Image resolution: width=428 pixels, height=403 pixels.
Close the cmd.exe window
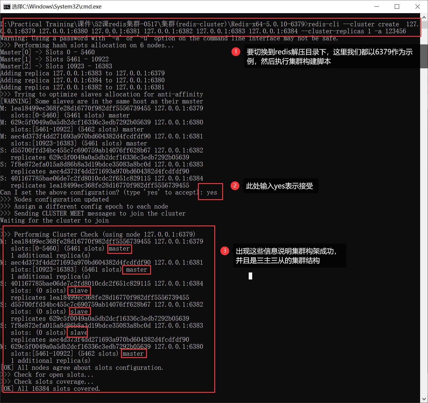coord(418,7)
